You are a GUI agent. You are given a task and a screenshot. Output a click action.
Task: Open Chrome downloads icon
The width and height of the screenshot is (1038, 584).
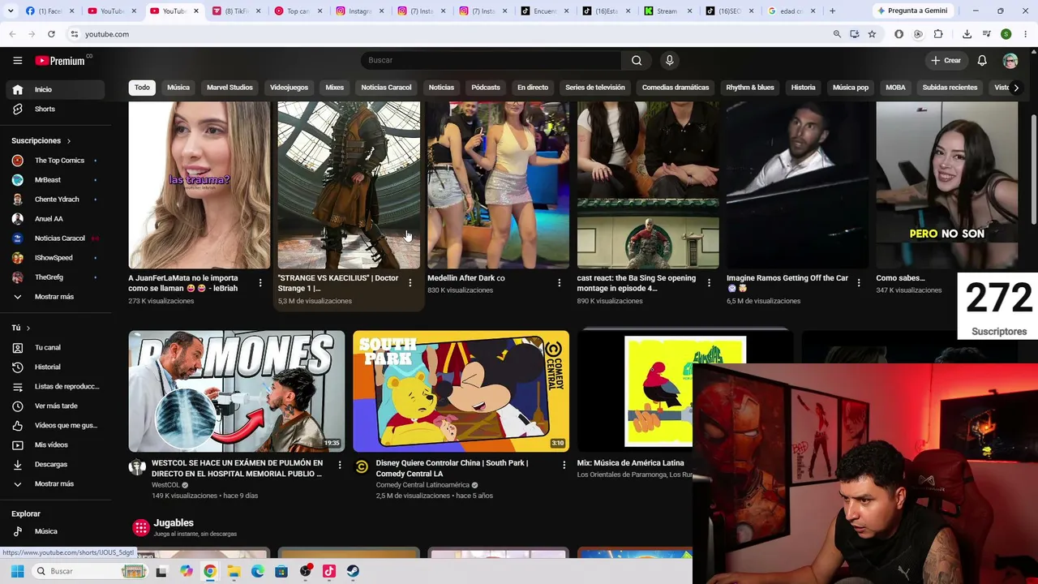coord(967,34)
